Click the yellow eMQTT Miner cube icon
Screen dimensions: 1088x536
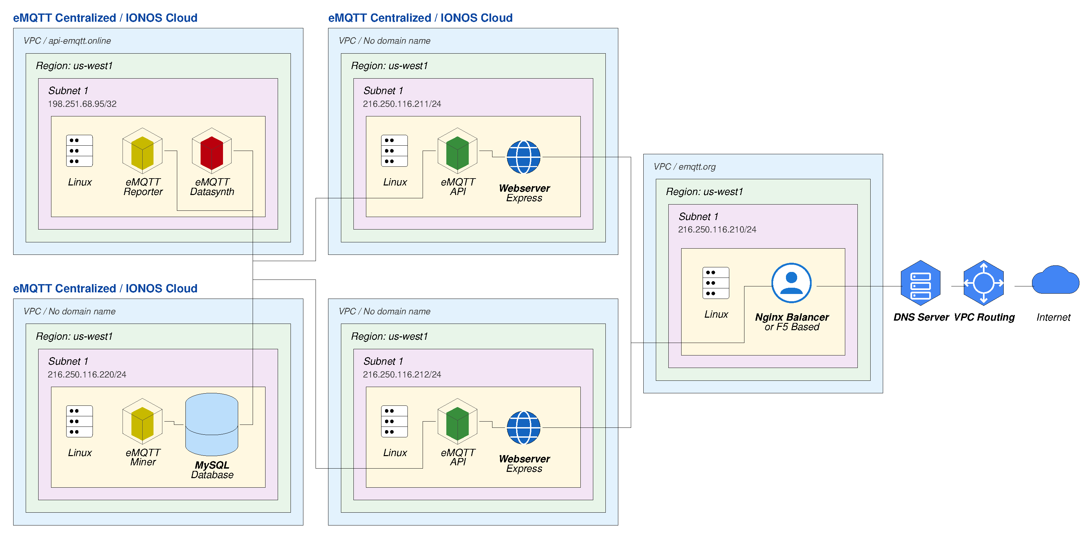pos(142,421)
